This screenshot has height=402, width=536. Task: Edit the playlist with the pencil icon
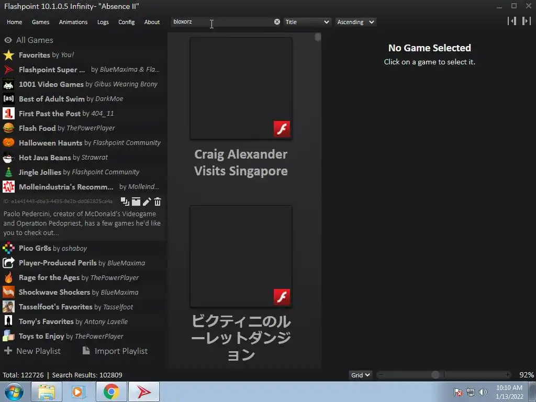click(x=147, y=202)
